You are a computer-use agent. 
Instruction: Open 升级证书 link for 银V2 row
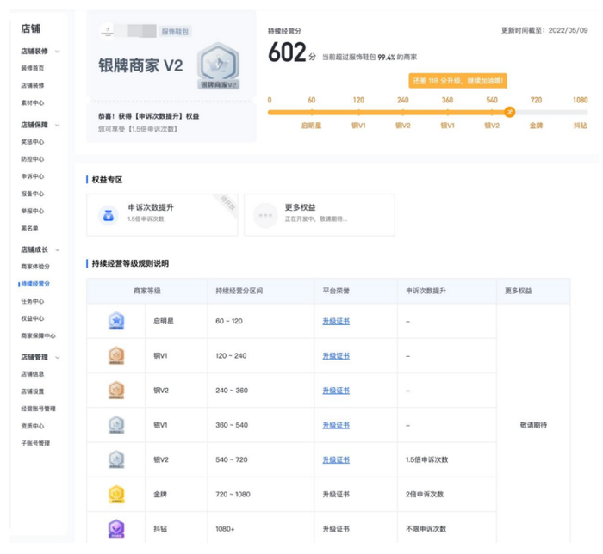point(336,459)
